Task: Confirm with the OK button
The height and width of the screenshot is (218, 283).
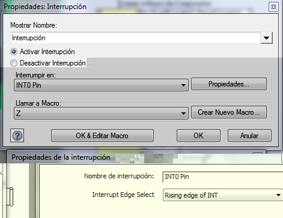Action: (x=198, y=136)
